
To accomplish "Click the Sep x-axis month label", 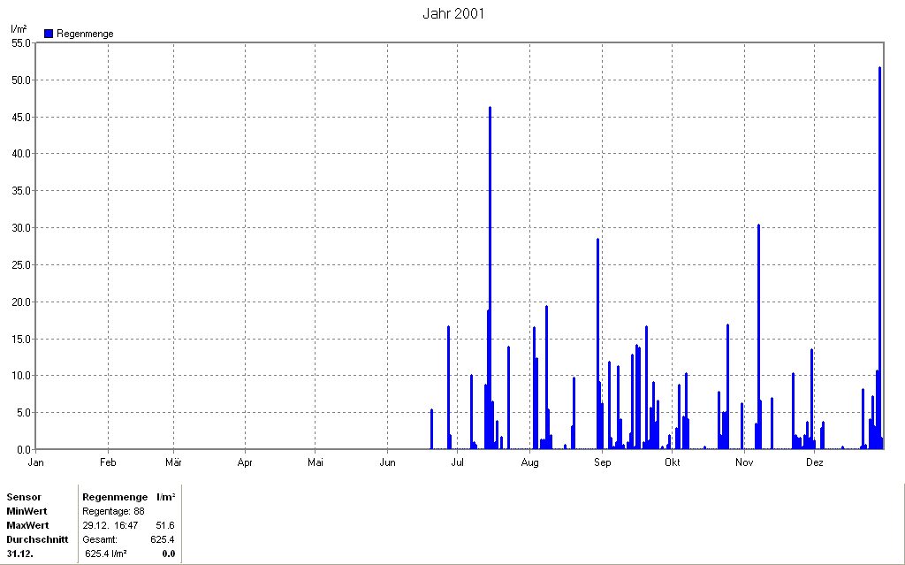I will pos(602,462).
